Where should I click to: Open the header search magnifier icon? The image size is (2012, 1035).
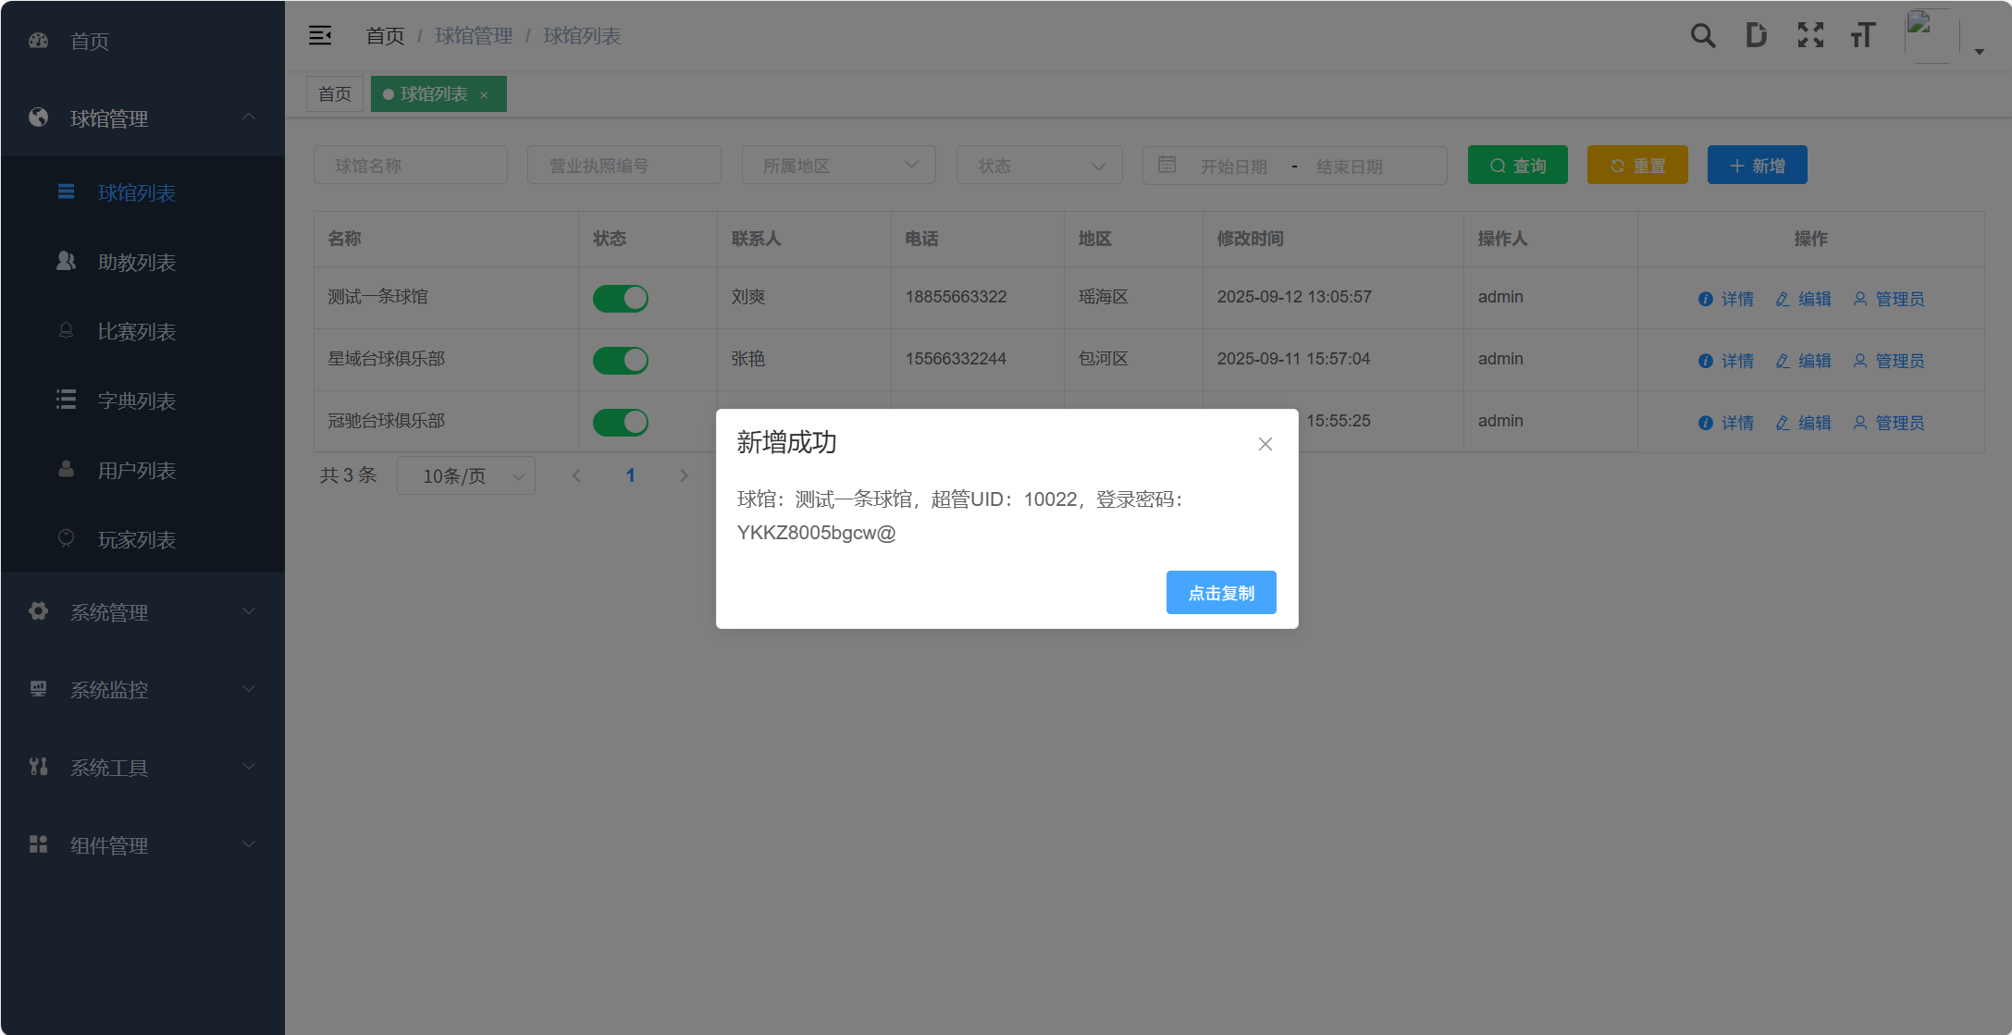1702,36
